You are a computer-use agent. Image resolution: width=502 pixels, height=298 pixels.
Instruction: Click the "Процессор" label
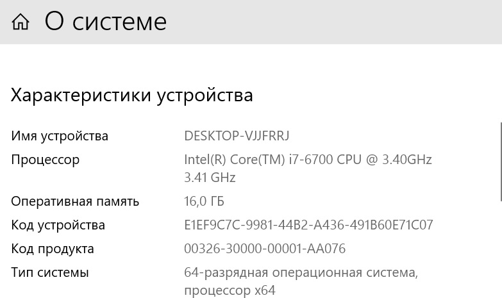pyautogui.click(x=45, y=160)
